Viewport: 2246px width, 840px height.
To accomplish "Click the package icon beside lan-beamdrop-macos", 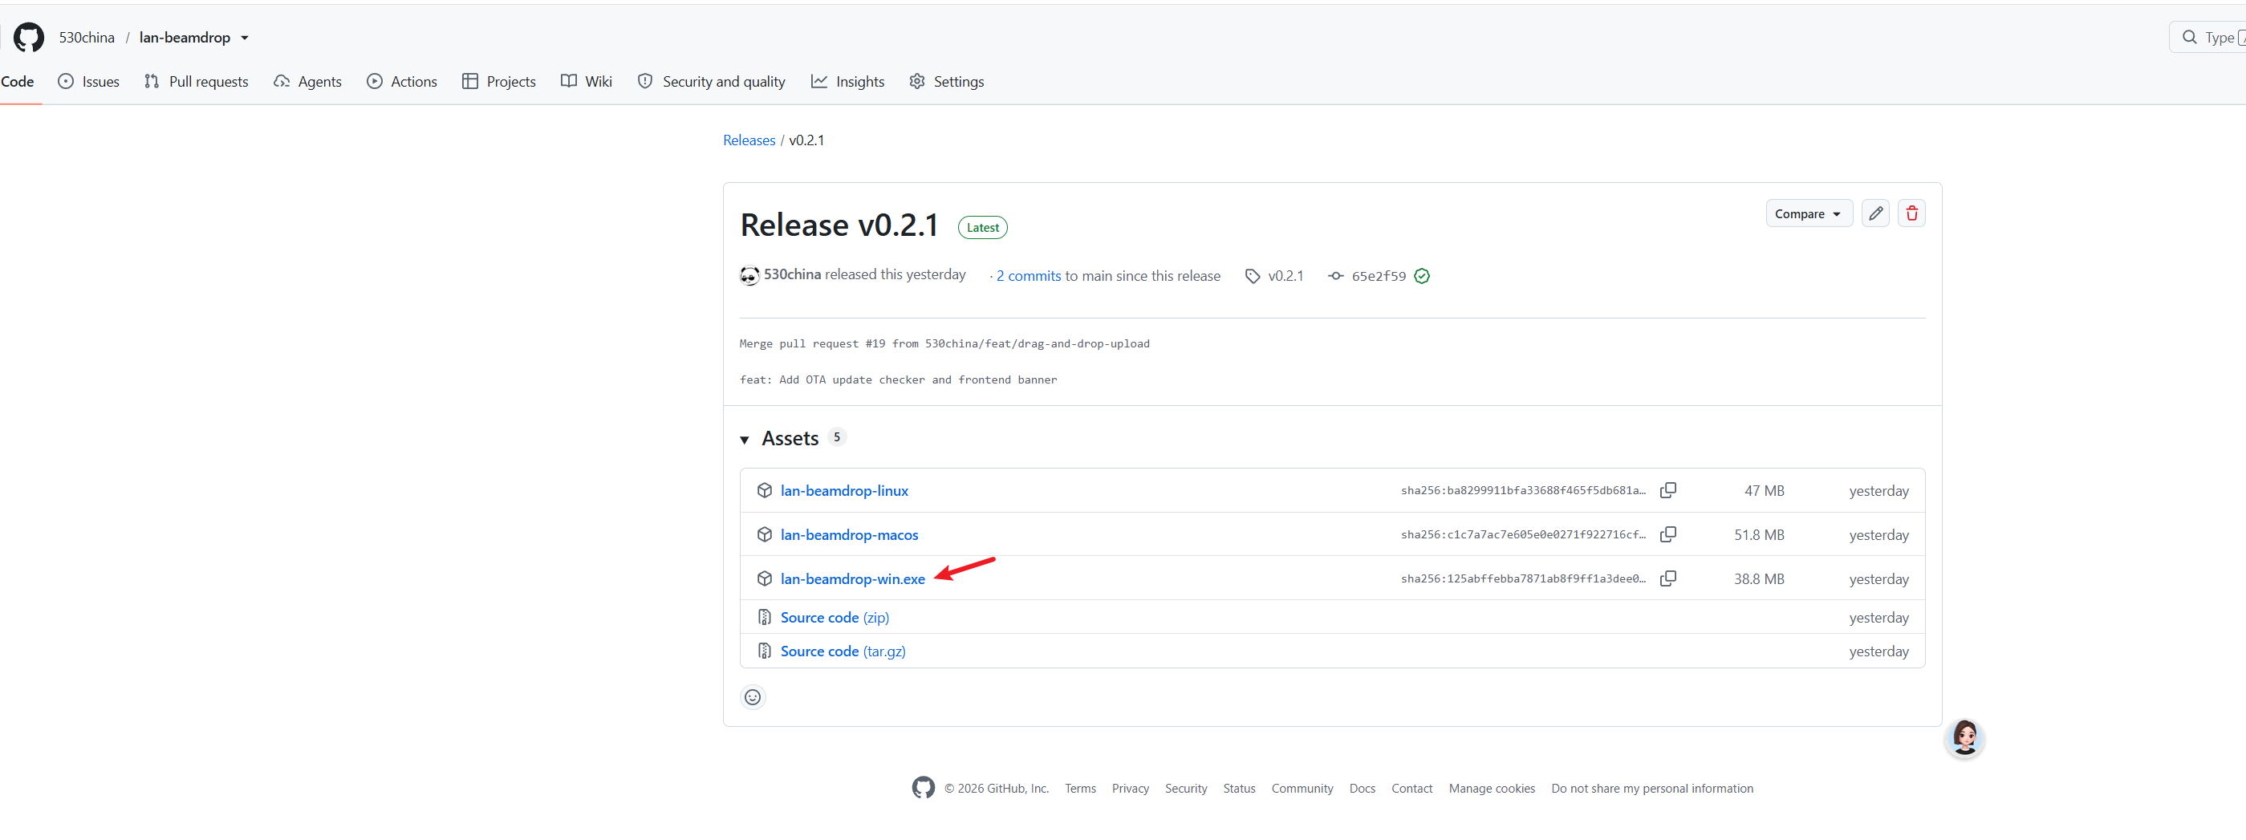I will [765, 535].
